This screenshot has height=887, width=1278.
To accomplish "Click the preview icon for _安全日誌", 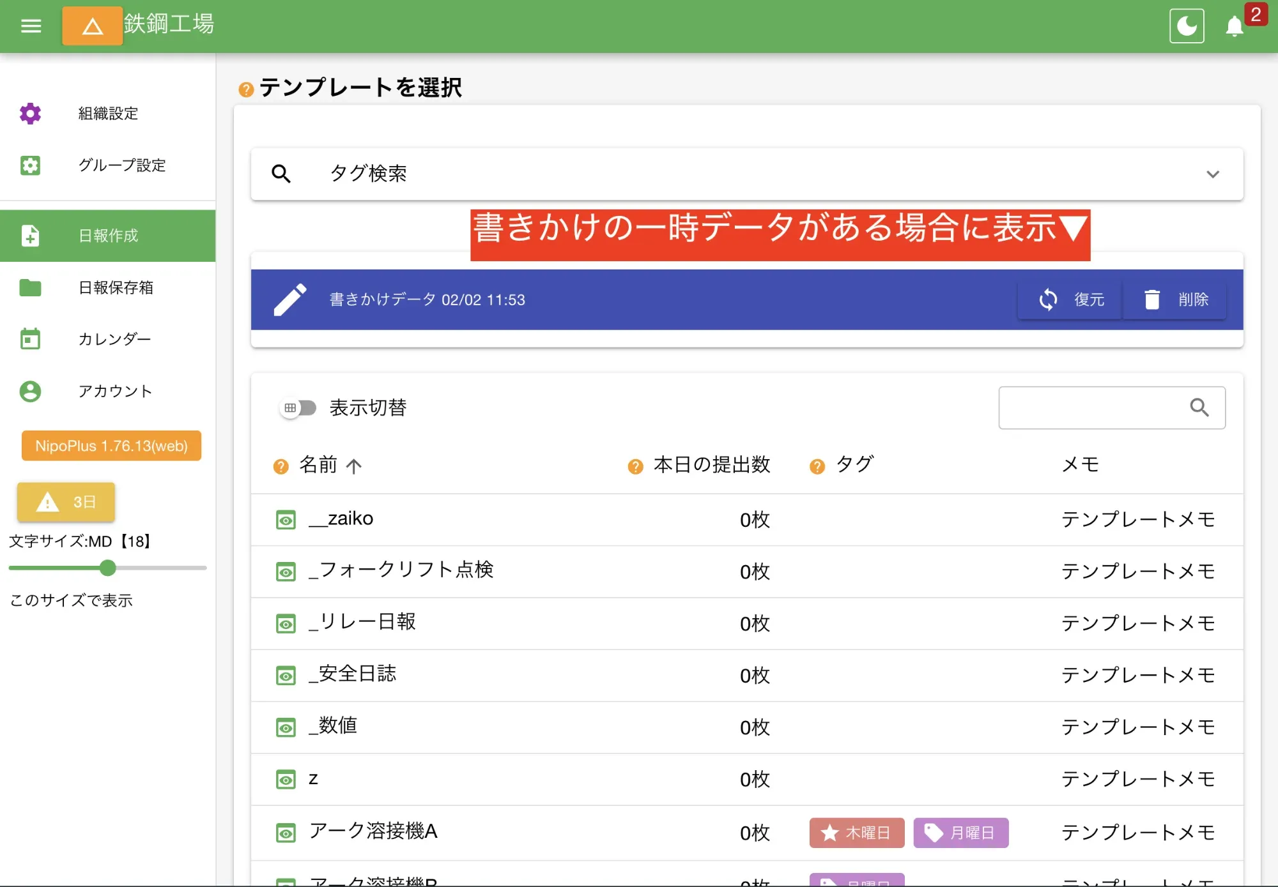I will pyautogui.click(x=286, y=675).
